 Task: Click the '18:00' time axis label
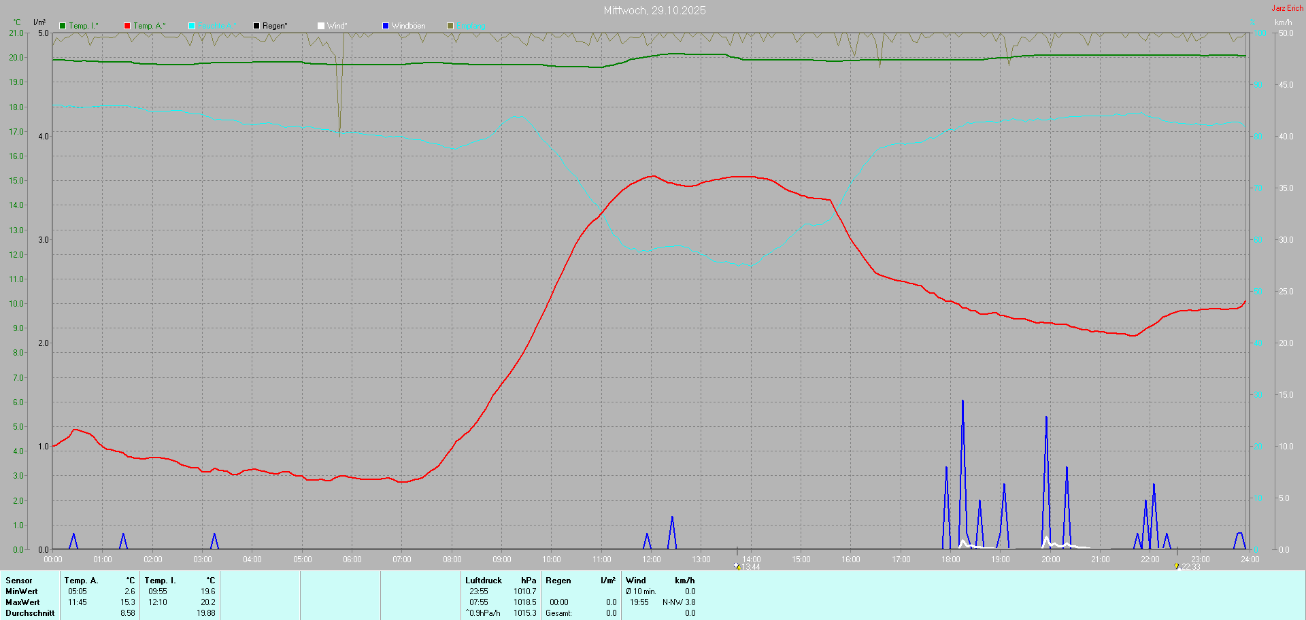pos(951,559)
